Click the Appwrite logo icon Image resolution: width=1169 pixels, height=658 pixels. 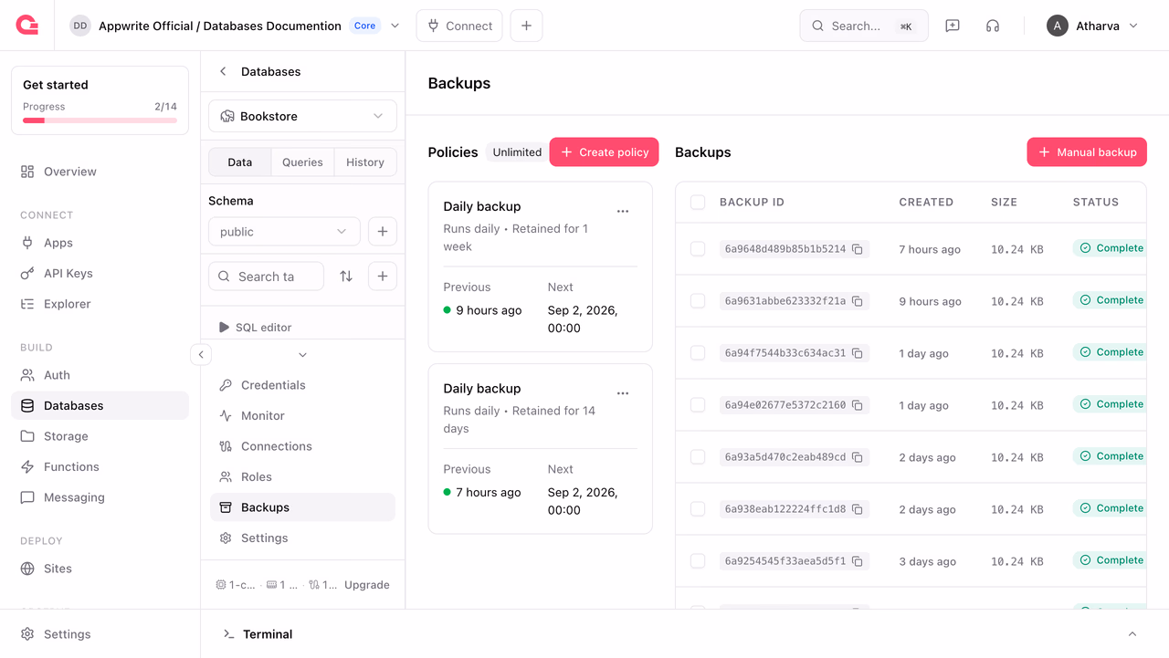click(x=27, y=26)
